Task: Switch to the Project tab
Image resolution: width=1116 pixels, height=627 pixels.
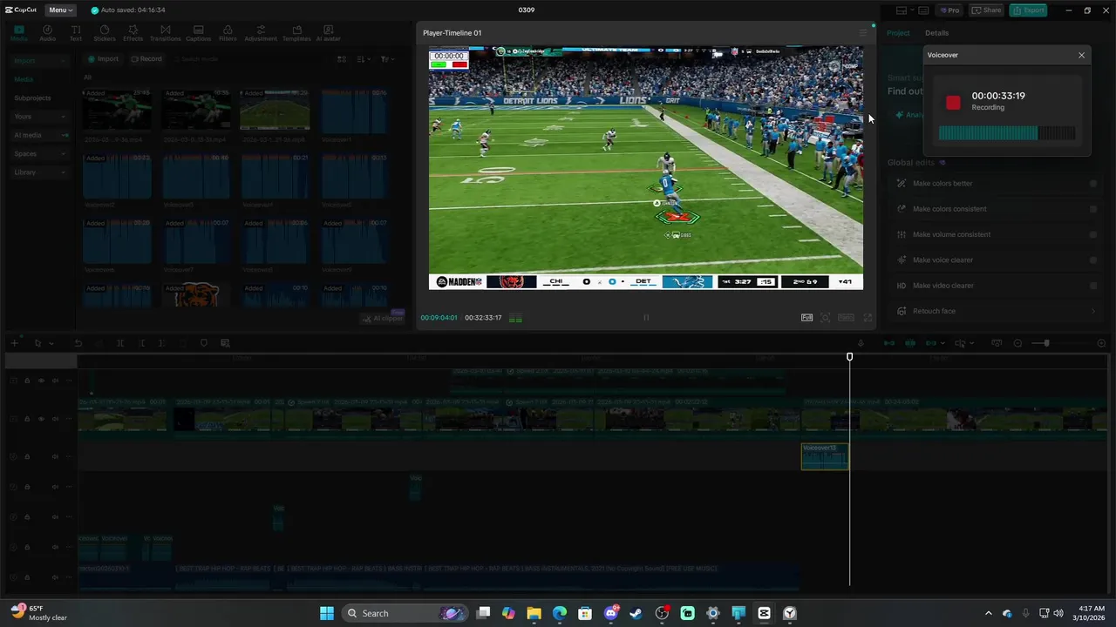Action: [898, 33]
